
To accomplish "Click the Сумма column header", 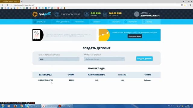I will click(71, 75).
